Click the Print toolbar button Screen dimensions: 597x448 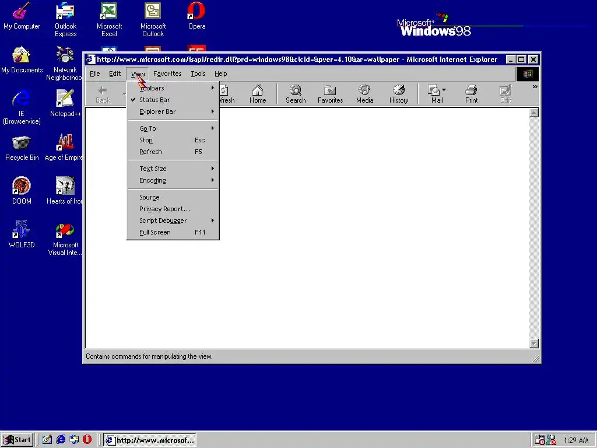tap(471, 94)
